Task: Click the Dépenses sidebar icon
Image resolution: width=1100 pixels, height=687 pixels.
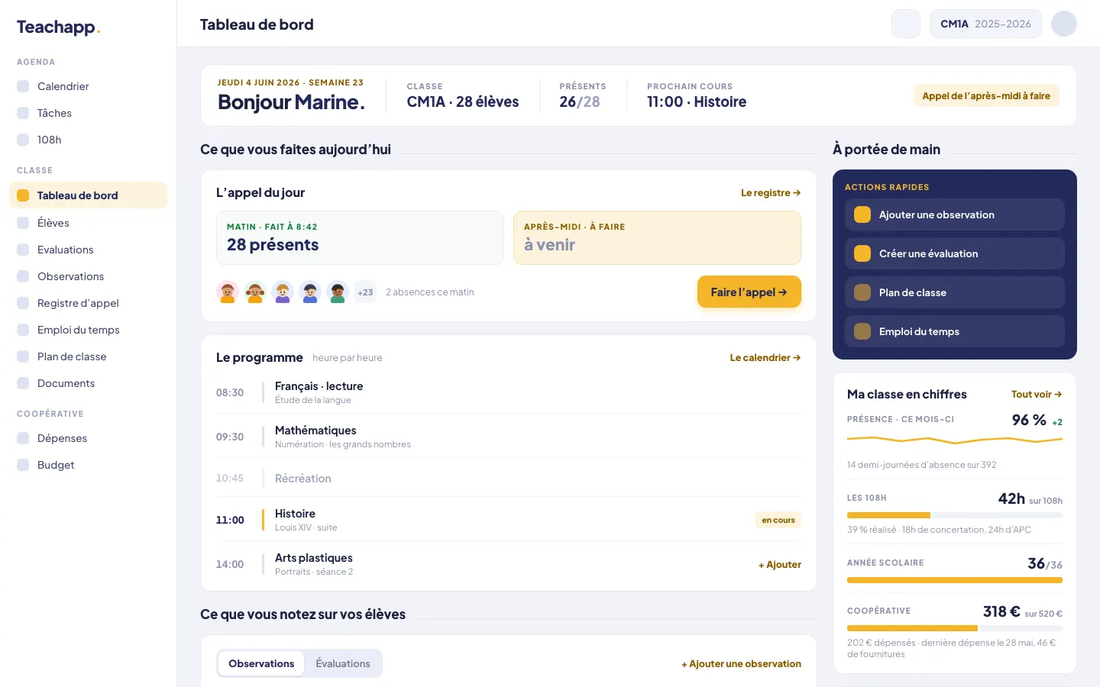Action: coord(23,438)
